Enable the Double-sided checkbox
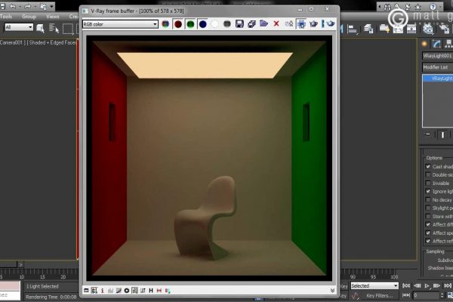Screen dimensions: 453x302 (428, 175)
